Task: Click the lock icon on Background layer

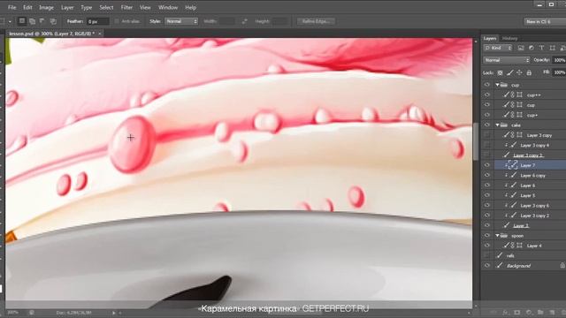Action: point(562,265)
